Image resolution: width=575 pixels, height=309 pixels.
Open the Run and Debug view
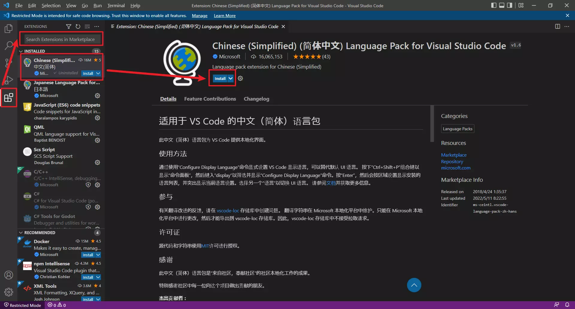(x=9, y=80)
